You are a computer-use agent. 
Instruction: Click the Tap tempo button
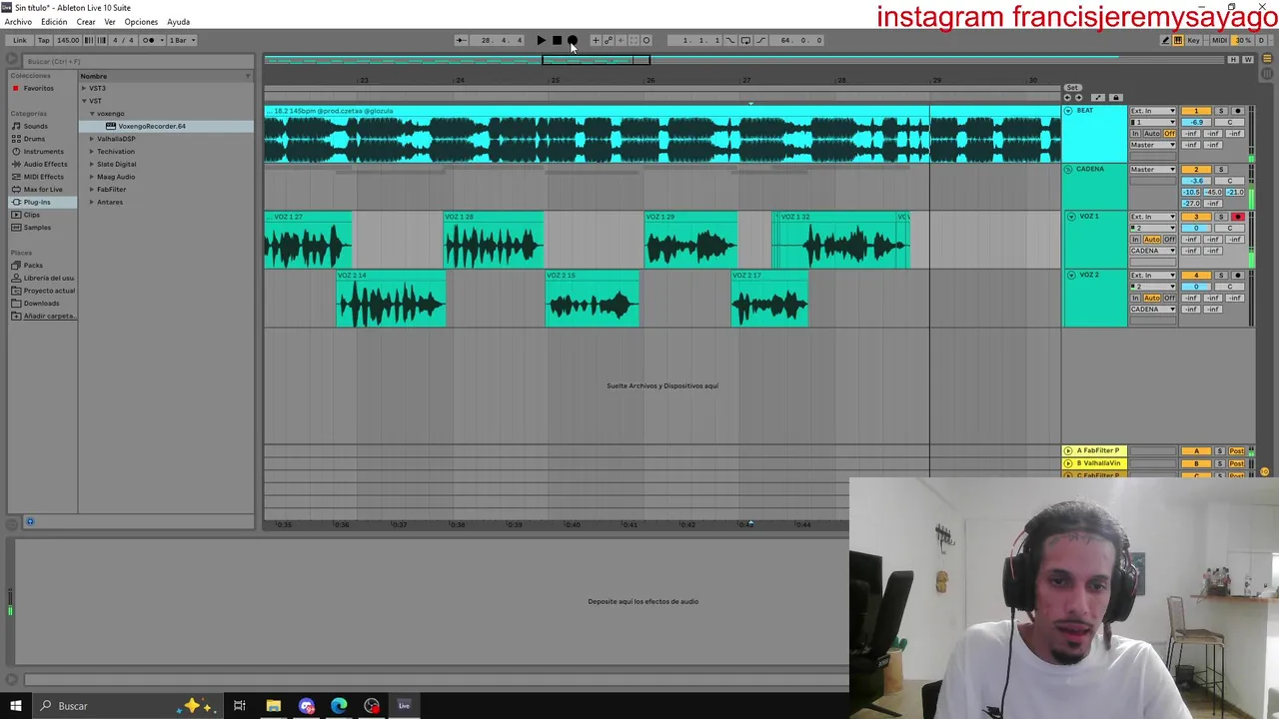43,40
